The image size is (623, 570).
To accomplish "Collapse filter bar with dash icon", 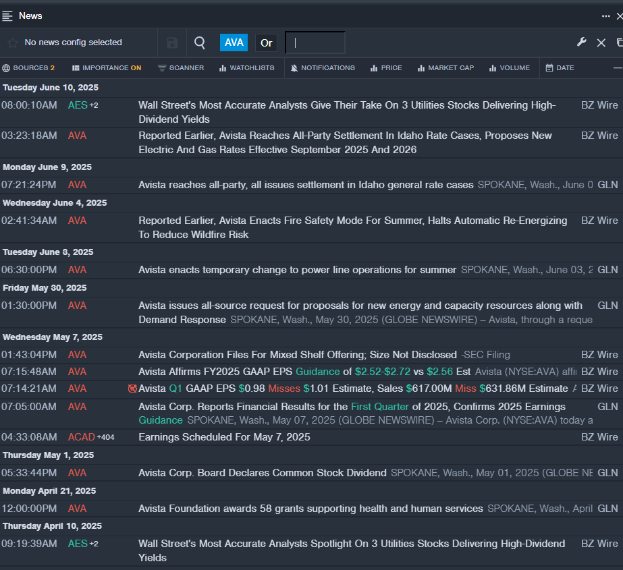I will point(618,68).
